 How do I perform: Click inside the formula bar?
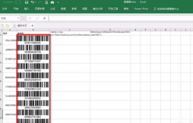(121, 18)
